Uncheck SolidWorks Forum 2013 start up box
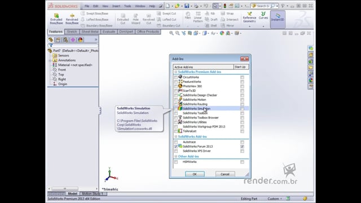Screen dimensions: 361x203 click(242, 147)
